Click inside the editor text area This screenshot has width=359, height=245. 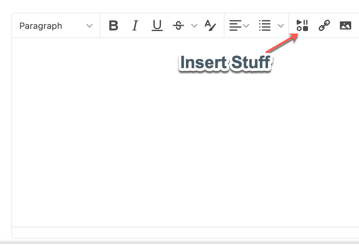click(x=186, y=132)
